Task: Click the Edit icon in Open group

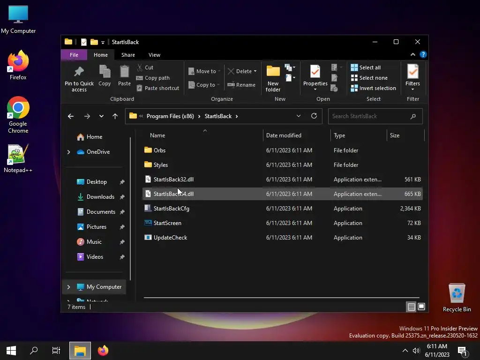Action: (x=334, y=78)
